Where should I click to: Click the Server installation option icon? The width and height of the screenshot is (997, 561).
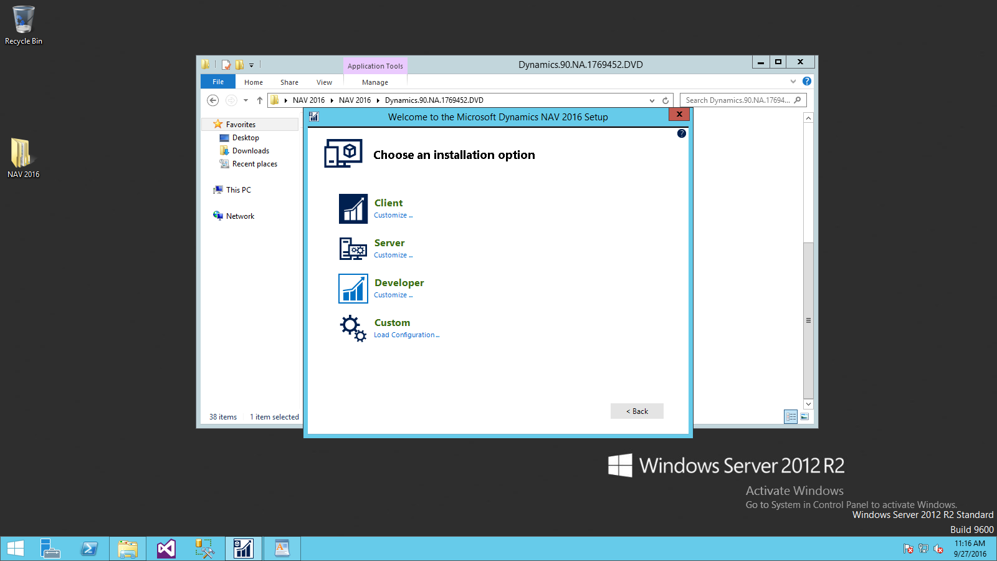click(x=353, y=249)
